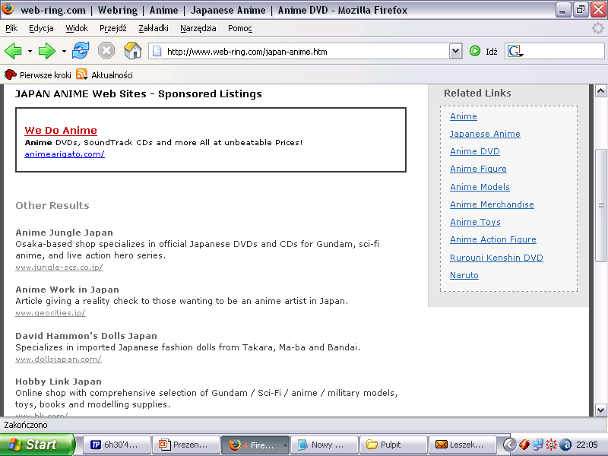Click the Zakończono status bar text

(x=26, y=425)
